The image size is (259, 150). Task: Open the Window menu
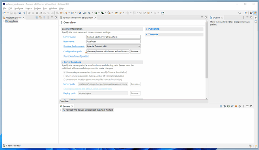[53, 9]
